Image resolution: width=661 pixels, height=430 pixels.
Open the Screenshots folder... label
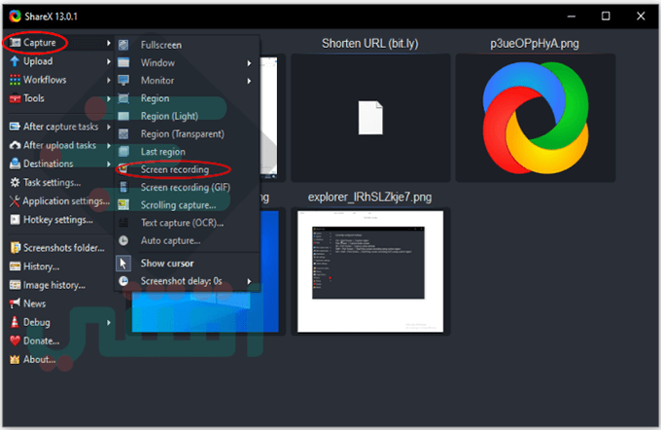(x=63, y=248)
